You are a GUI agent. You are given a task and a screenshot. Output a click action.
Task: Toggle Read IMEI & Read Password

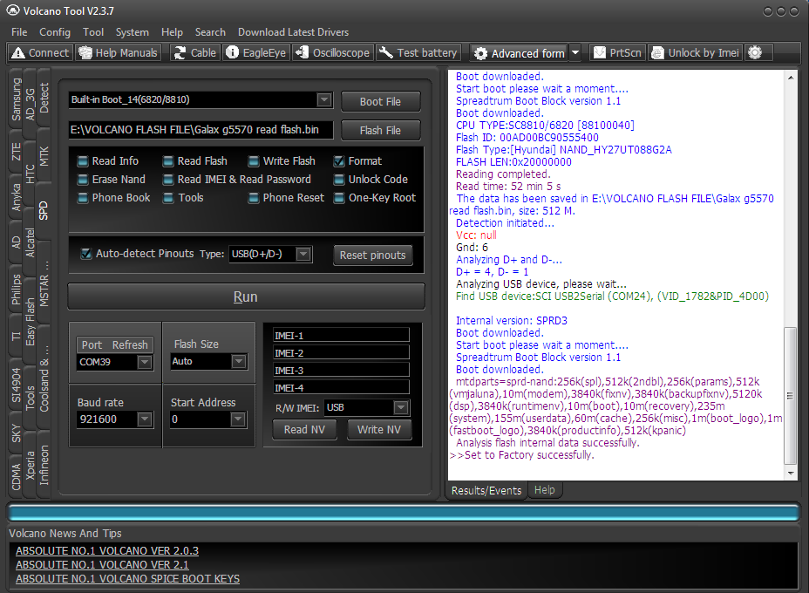click(168, 180)
